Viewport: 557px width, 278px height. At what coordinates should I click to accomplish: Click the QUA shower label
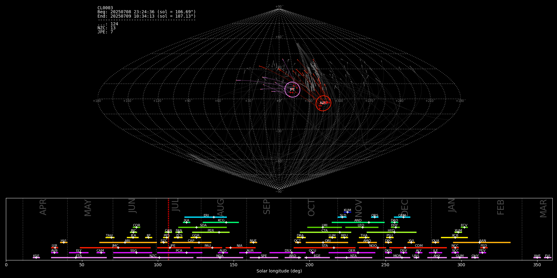tap(436, 241)
